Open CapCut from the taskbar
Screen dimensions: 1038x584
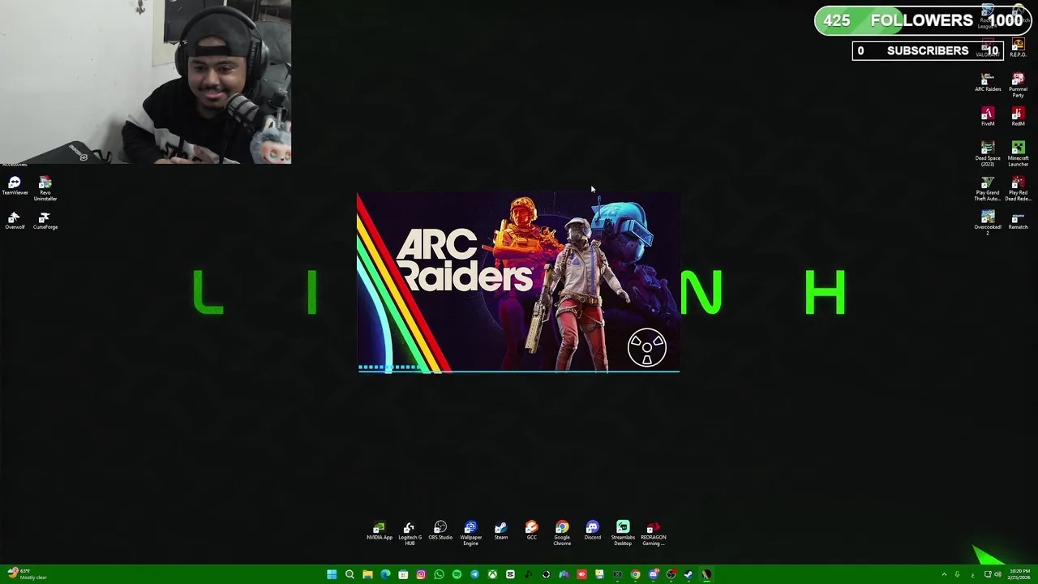[510, 574]
